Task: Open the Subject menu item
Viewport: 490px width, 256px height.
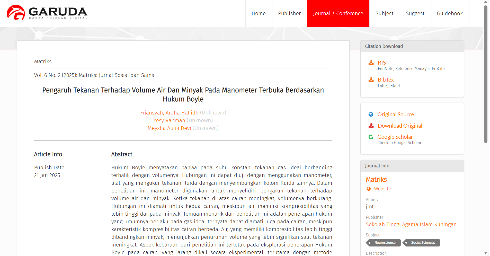Action: (384, 13)
